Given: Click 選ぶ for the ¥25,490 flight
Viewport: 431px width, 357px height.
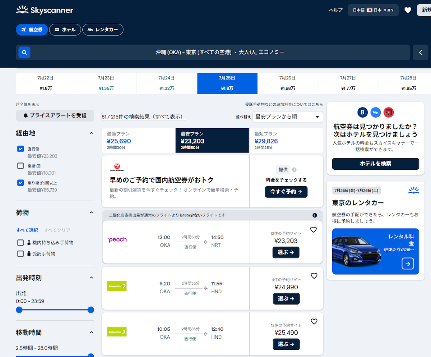Looking at the screenshot, I should pyautogui.click(x=286, y=344).
